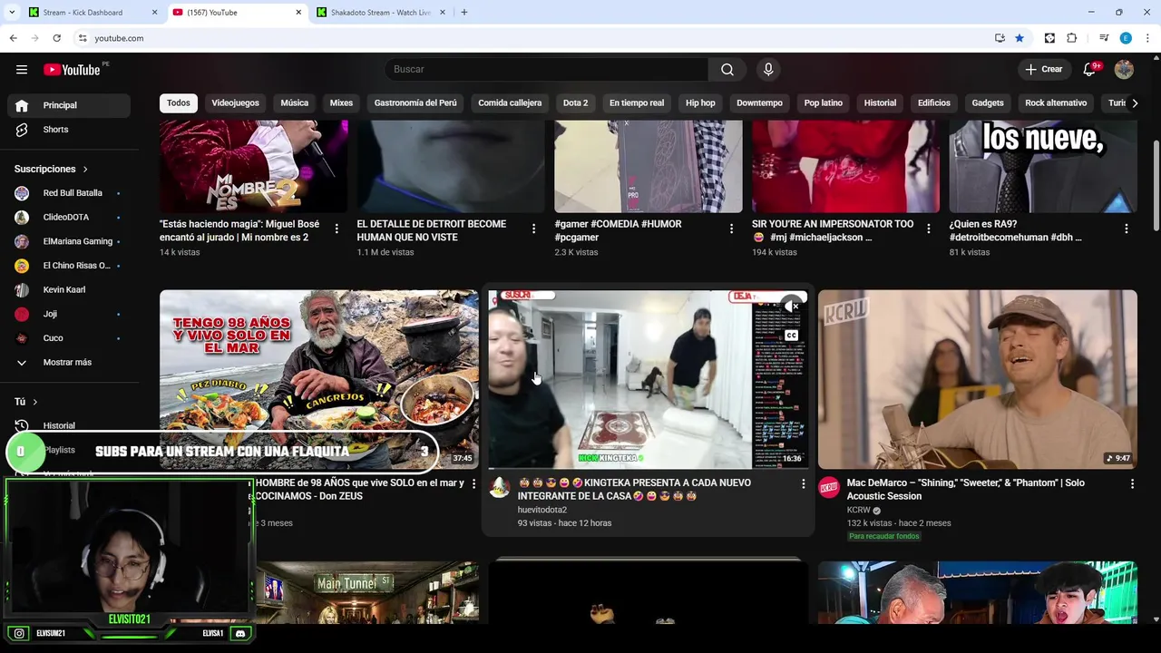The height and width of the screenshot is (653, 1161).
Task: Go back with browser back arrow
Action: 13,38
